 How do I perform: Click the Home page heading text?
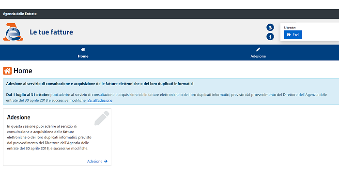[x=23, y=71]
